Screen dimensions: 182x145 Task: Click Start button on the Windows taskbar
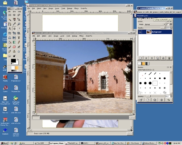click(4, 143)
